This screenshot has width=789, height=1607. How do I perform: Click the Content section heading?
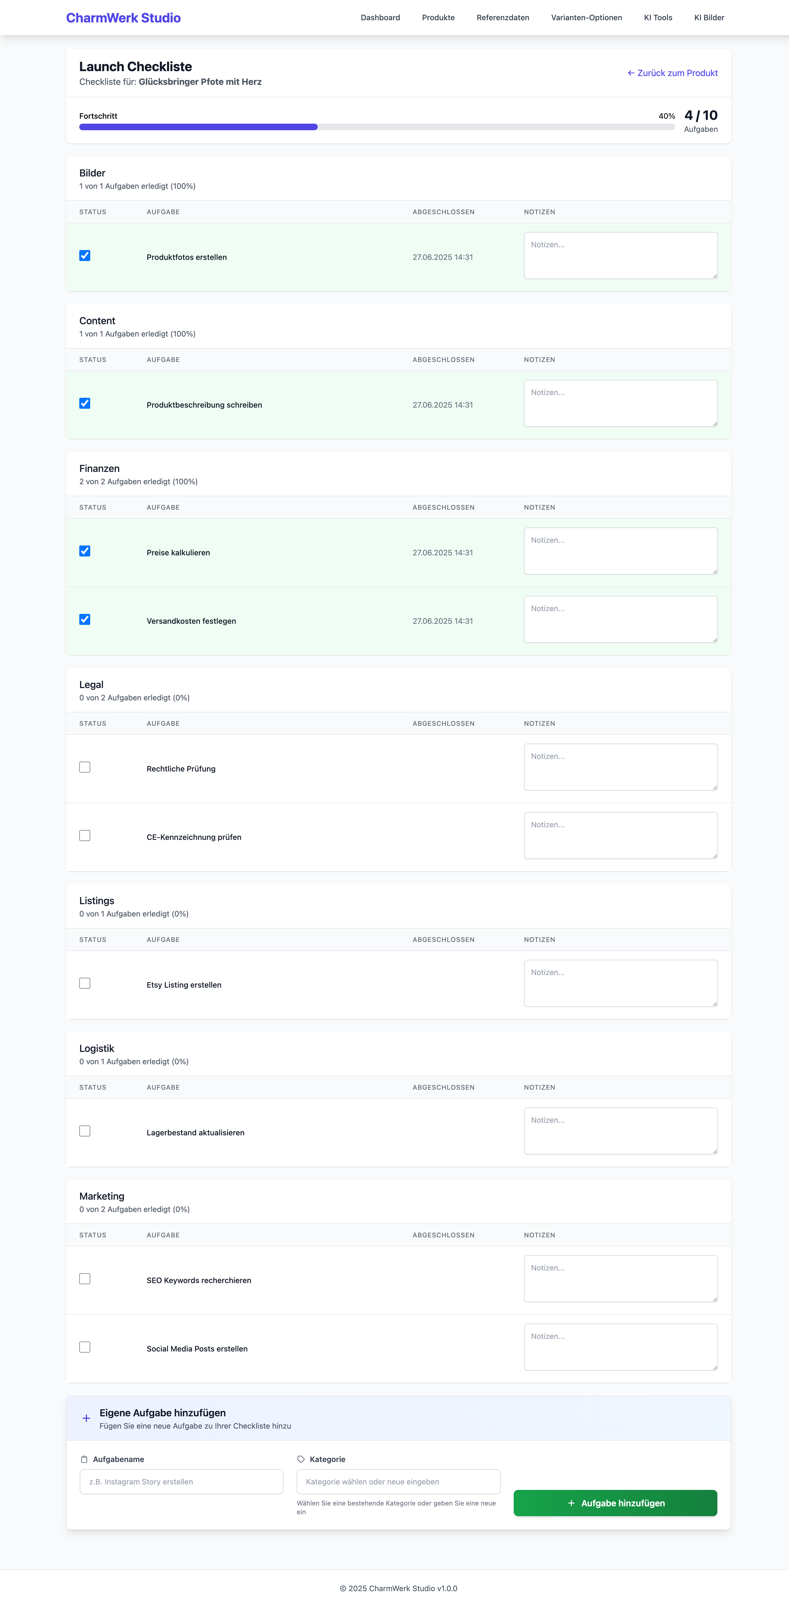pyautogui.click(x=97, y=321)
